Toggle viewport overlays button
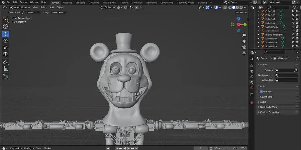The width and height of the screenshot is (301, 150). (x=216, y=7)
